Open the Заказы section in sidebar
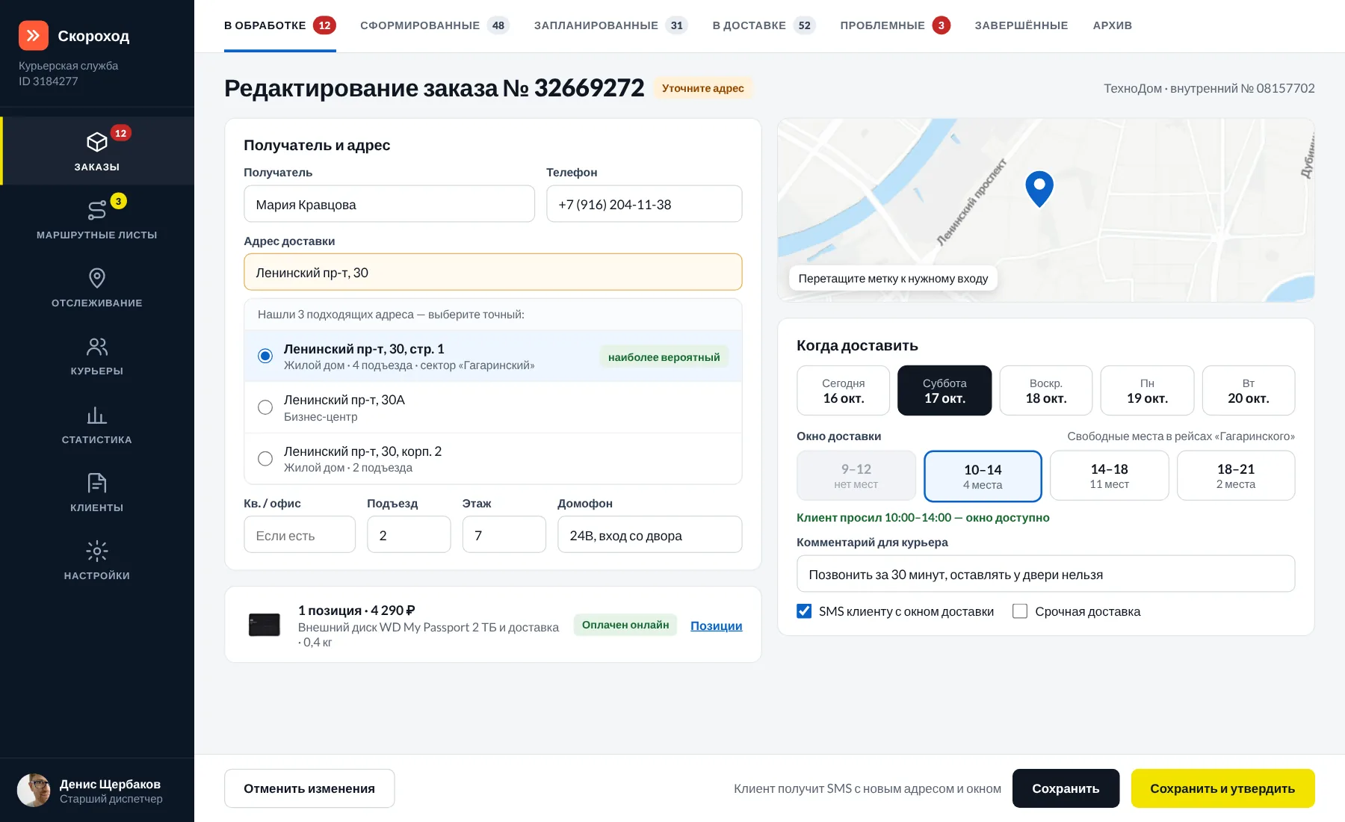The width and height of the screenshot is (1345, 822). (x=97, y=151)
